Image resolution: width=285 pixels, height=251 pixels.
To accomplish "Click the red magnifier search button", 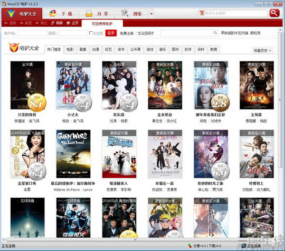I will coord(274,13).
